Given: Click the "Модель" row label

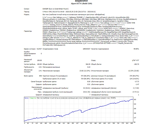Looking at the screenshot, I should point(26,14).
